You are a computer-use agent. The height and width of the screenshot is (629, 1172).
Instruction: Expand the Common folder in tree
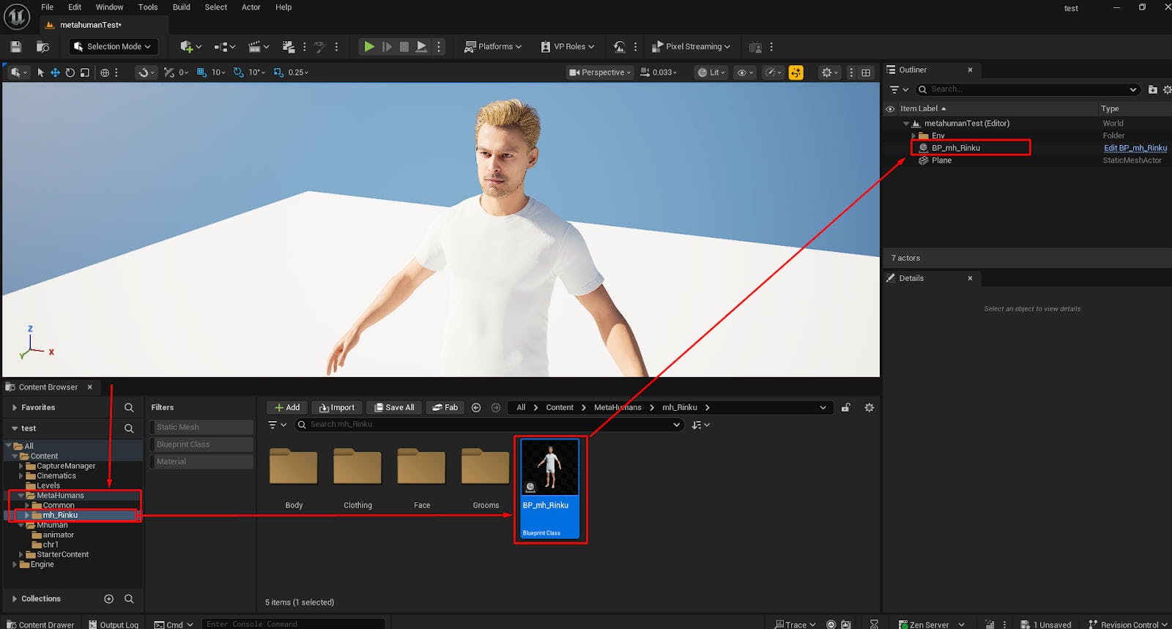27,505
